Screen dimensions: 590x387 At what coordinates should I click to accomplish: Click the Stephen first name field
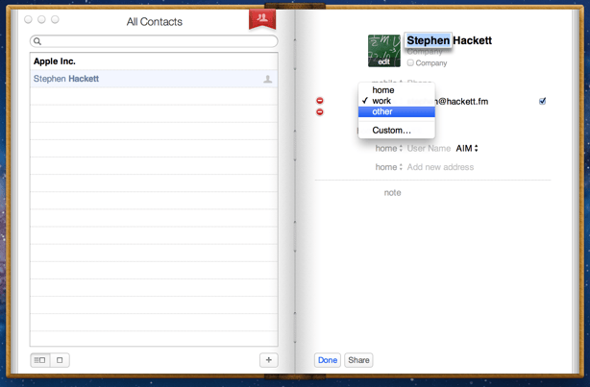[x=429, y=40]
